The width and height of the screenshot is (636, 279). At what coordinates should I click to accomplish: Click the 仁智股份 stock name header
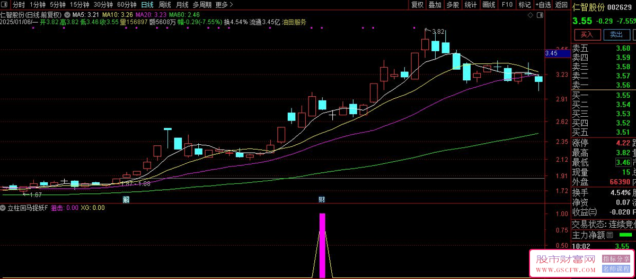[x=588, y=8]
